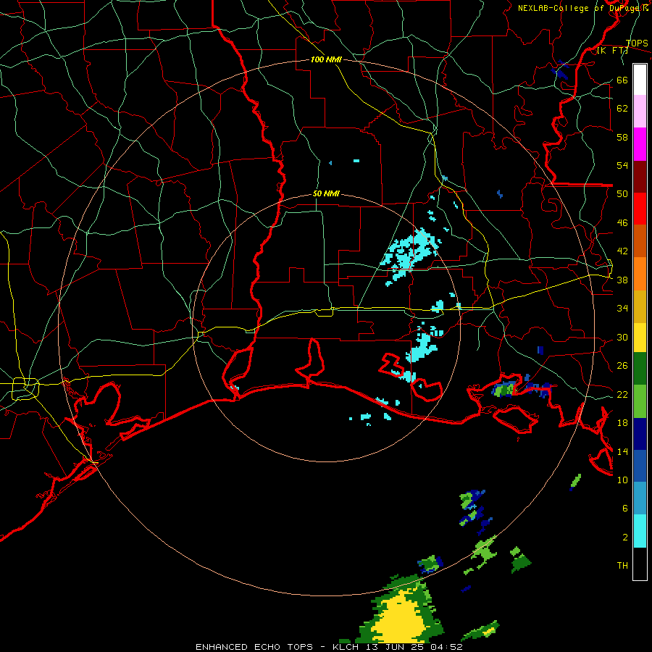The image size is (652, 652).
Task: Click the '34' legend value
Action: 622,308
